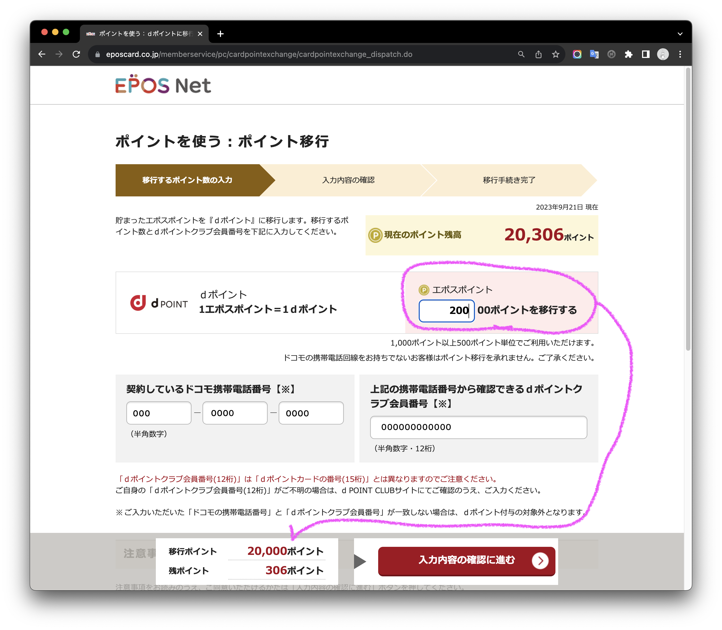Close the ポイントを使う tab
This screenshot has height=630, width=722.
coord(200,34)
